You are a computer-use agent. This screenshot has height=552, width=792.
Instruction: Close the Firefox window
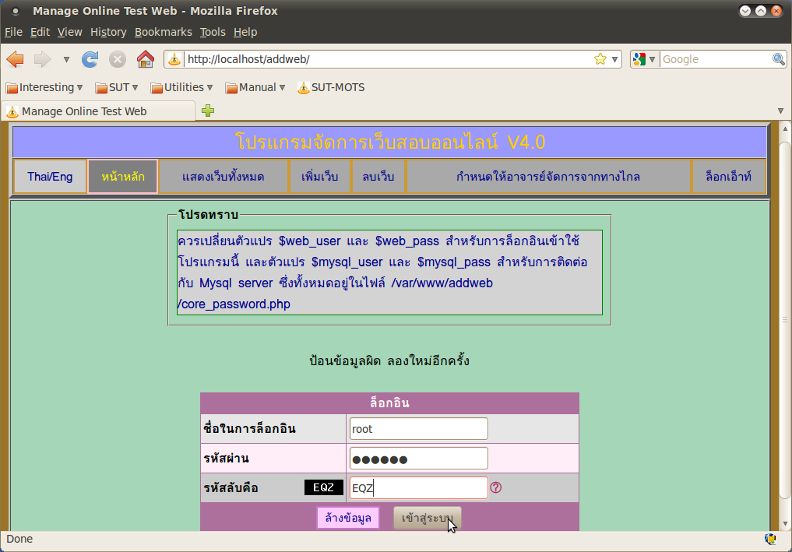pos(776,11)
